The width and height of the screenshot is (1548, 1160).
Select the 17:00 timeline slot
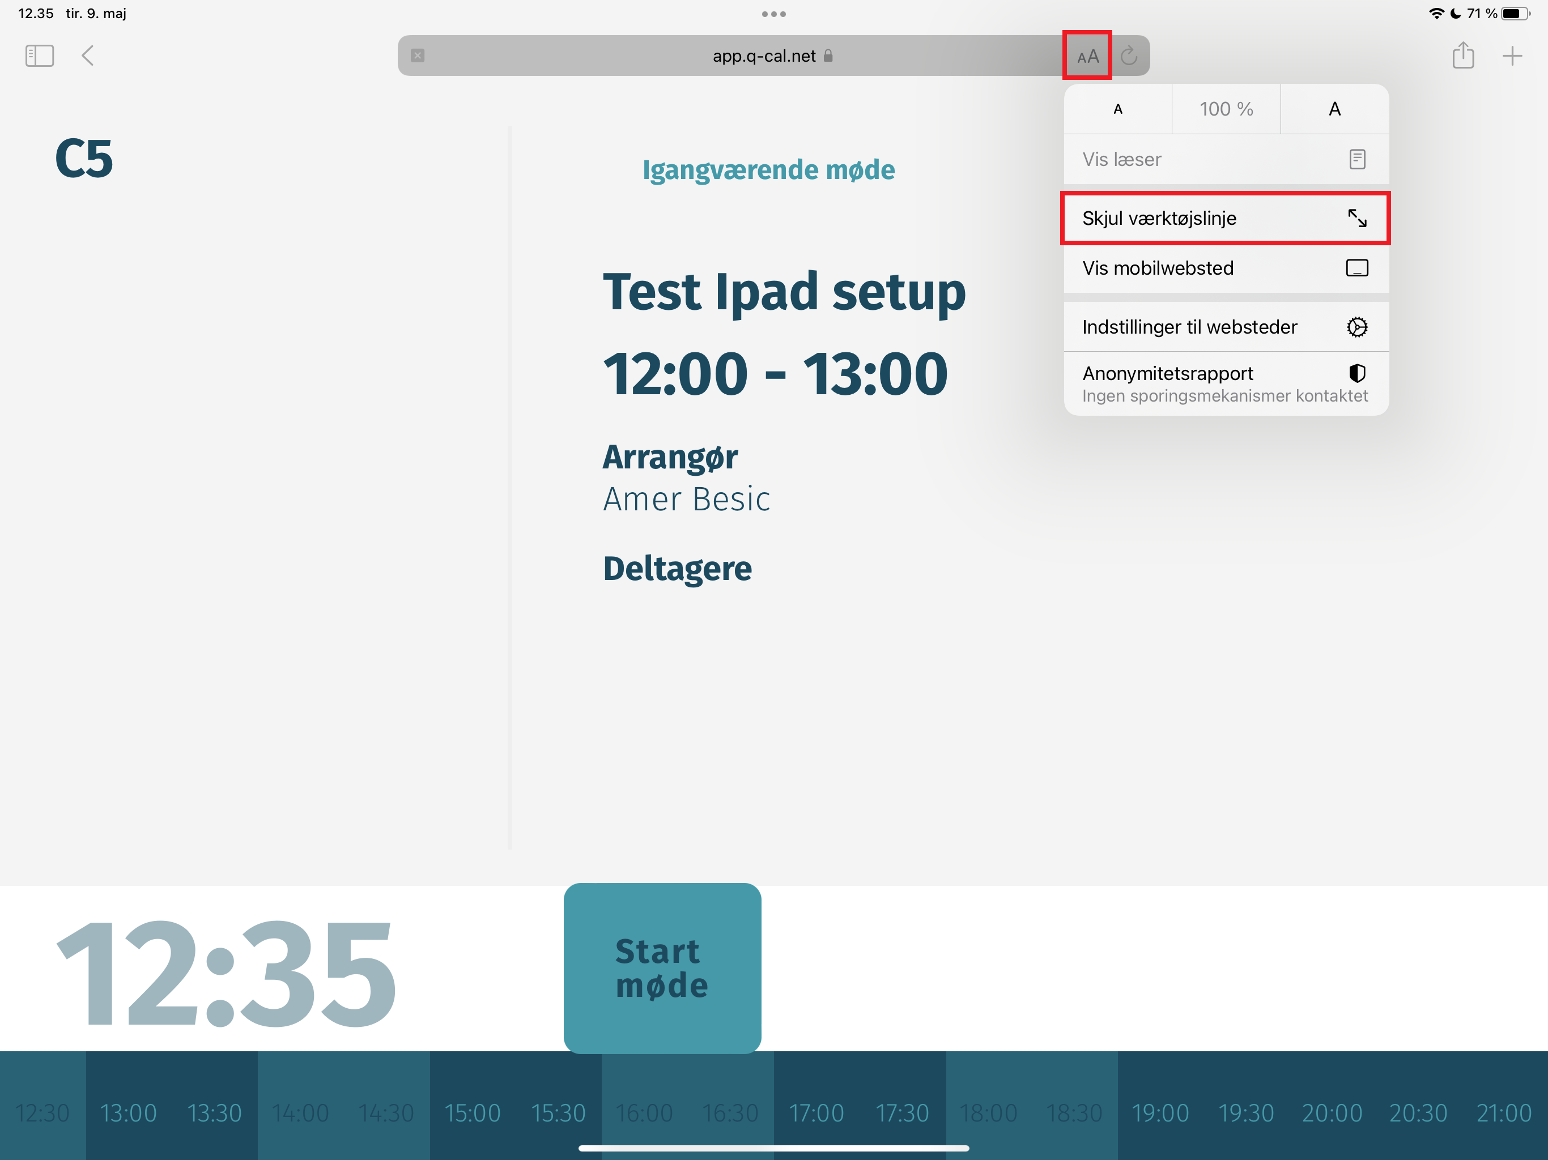point(816,1113)
